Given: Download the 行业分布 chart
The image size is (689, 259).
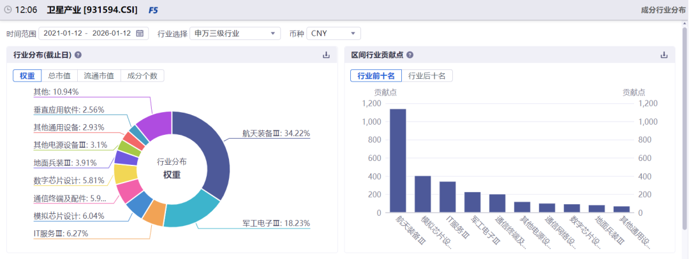Looking at the screenshot, I should click(326, 55).
